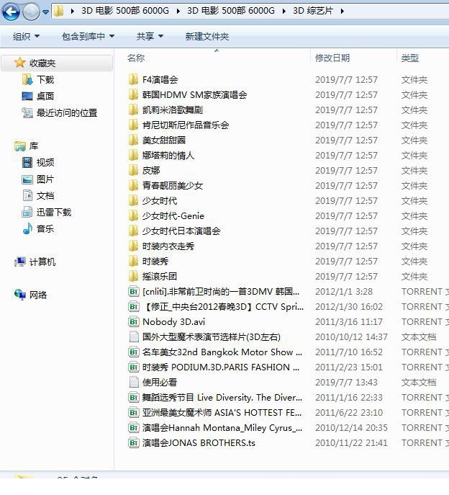The image size is (449, 495).
Task: Sort by 修改日期 column header
Action: pos(332,58)
